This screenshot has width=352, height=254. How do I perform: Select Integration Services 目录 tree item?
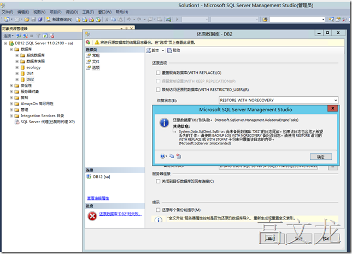[x=42, y=116]
